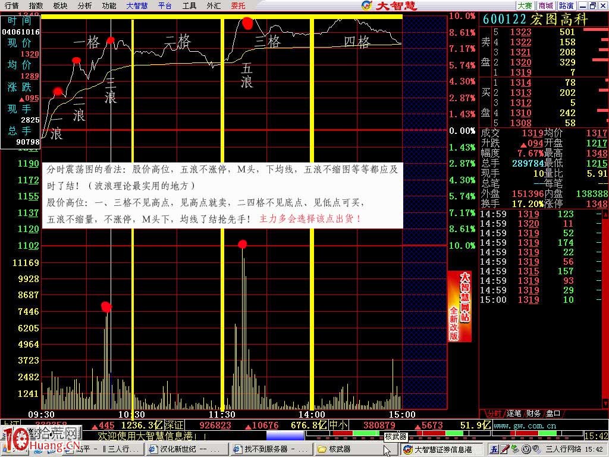Select the 盘口 tab
The width and height of the screenshot is (609, 457).
click(553, 413)
